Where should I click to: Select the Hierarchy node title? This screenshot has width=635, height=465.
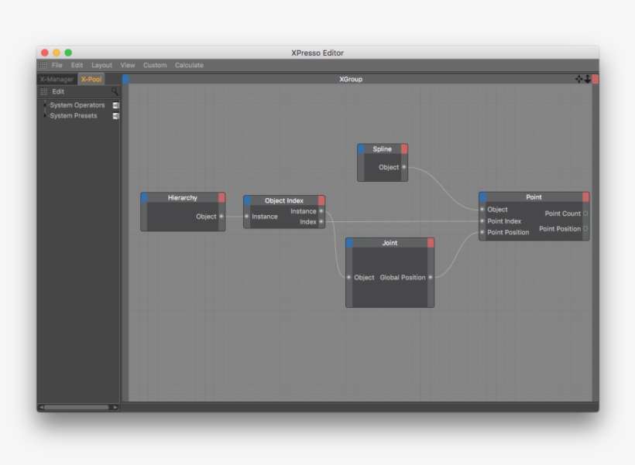pyautogui.click(x=183, y=197)
